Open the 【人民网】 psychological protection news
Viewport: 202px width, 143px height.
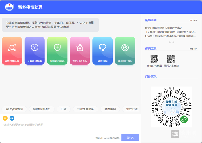click(171, 32)
